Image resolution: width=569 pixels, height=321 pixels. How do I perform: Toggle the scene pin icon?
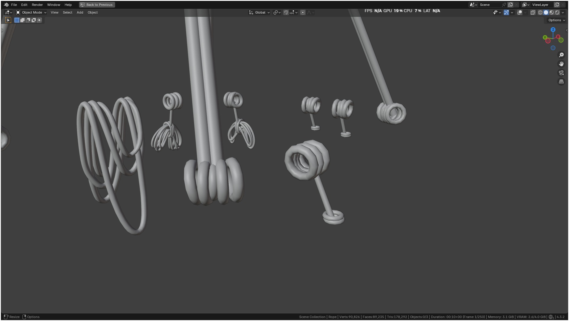point(504,5)
